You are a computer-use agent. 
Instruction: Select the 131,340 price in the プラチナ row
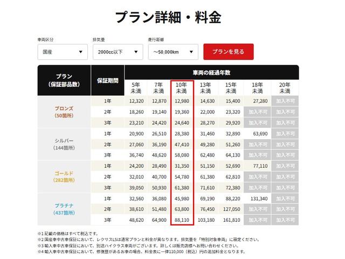(x=258, y=199)
